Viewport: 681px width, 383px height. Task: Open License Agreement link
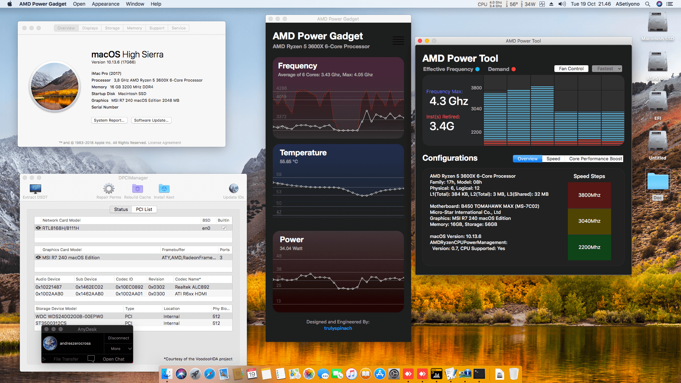click(x=165, y=143)
